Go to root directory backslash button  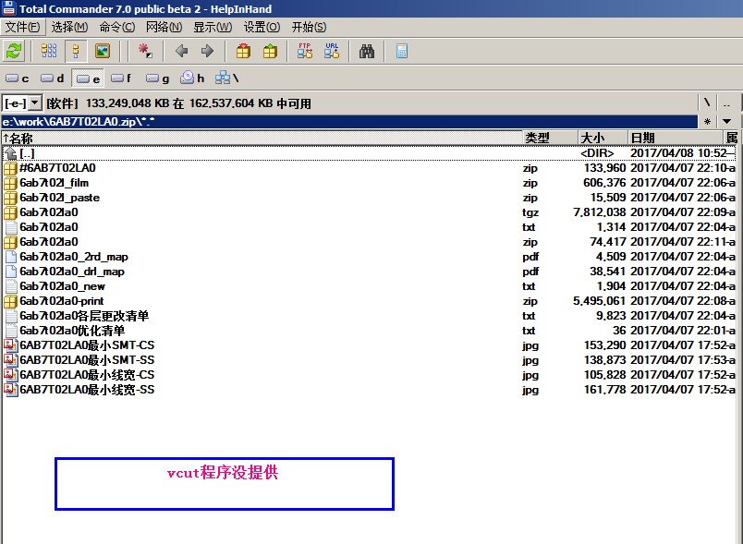click(x=708, y=103)
